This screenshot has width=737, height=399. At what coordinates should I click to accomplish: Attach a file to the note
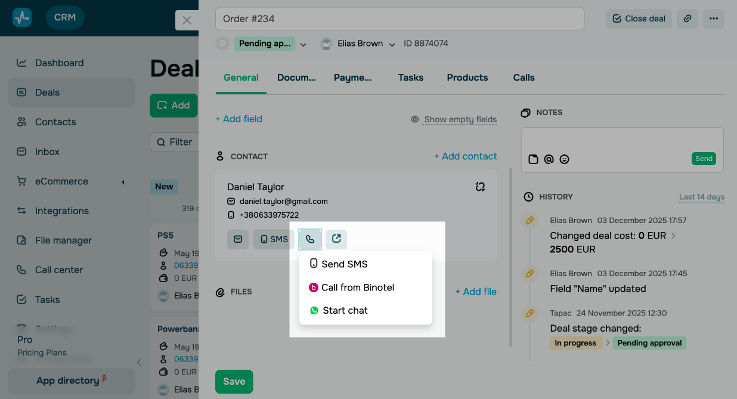[x=533, y=159]
